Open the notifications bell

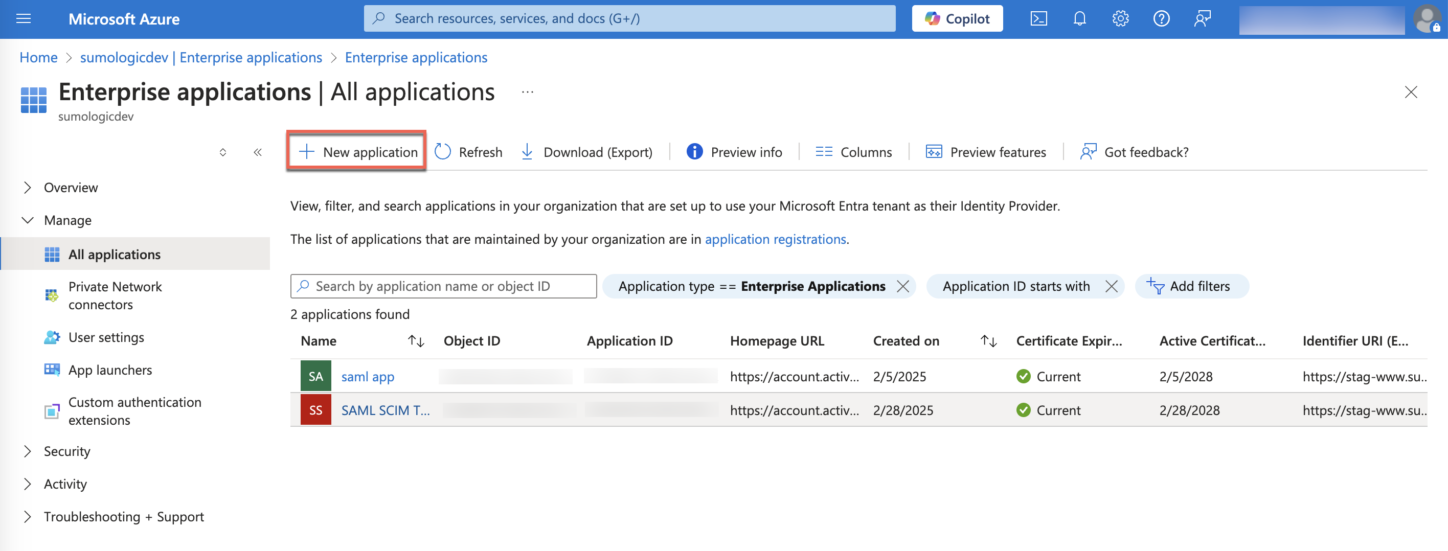(x=1079, y=18)
